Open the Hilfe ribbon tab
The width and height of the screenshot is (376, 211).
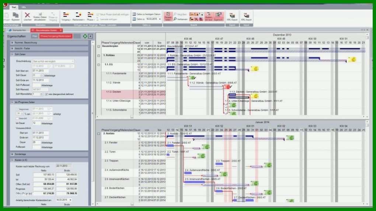[23, 7]
